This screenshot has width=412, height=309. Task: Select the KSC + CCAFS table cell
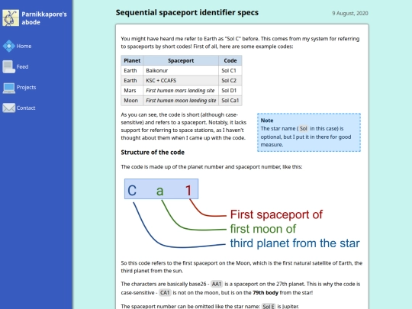pos(181,80)
